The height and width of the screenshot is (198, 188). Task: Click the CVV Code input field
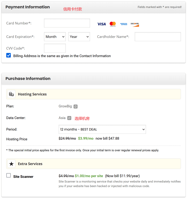pos(55,48)
